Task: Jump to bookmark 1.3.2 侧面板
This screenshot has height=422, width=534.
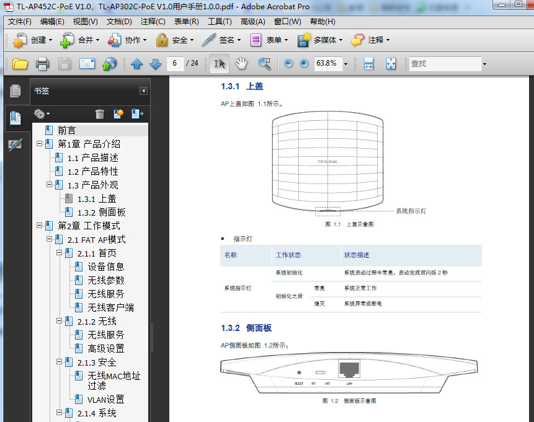Action: tap(102, 213)
